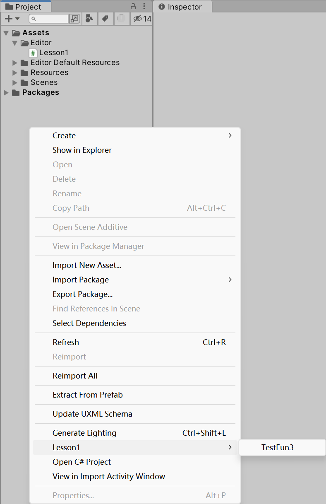Click the Lesson1 C# script icon

coord(33,53)
